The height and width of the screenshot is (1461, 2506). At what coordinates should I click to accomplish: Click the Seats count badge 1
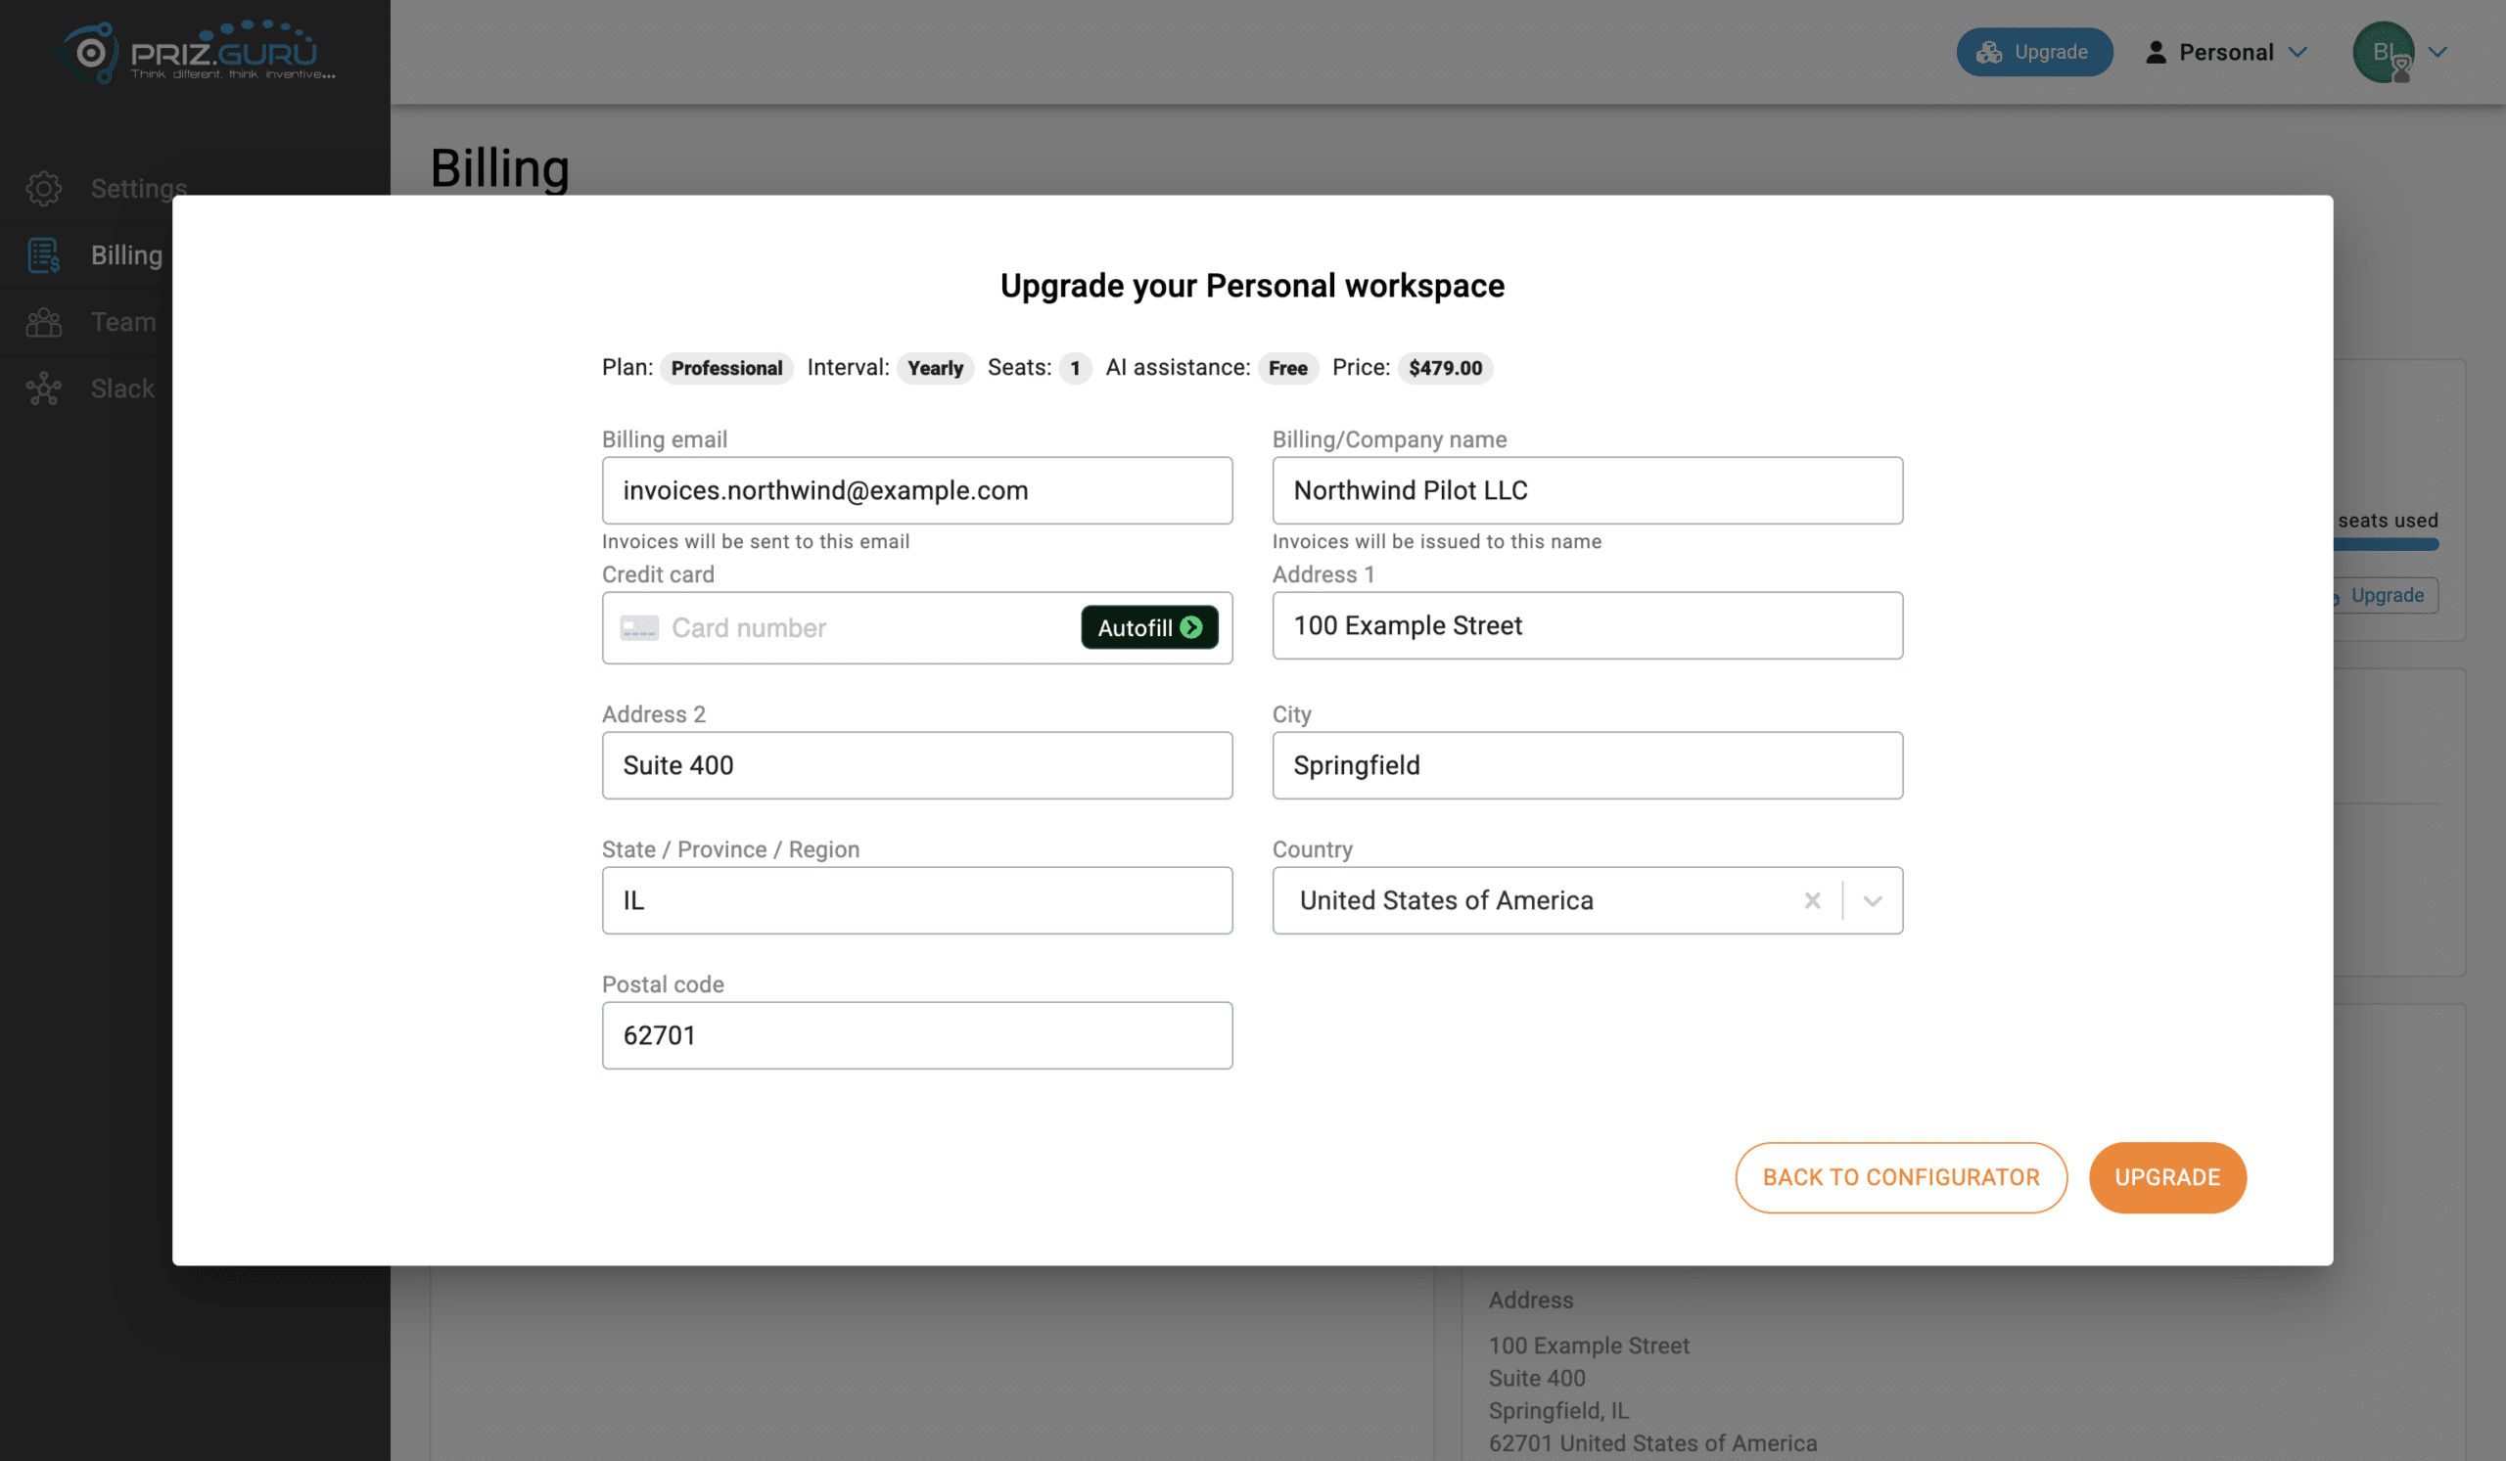(x=1075, y=368)
